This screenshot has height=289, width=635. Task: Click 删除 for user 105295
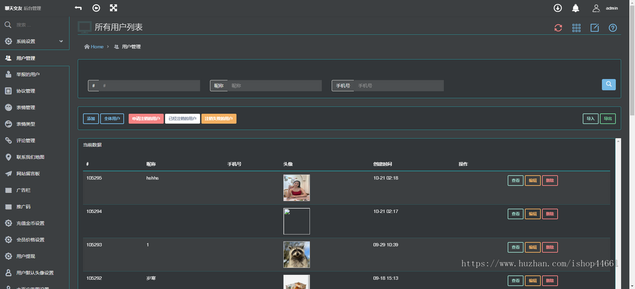click(550, 181)
